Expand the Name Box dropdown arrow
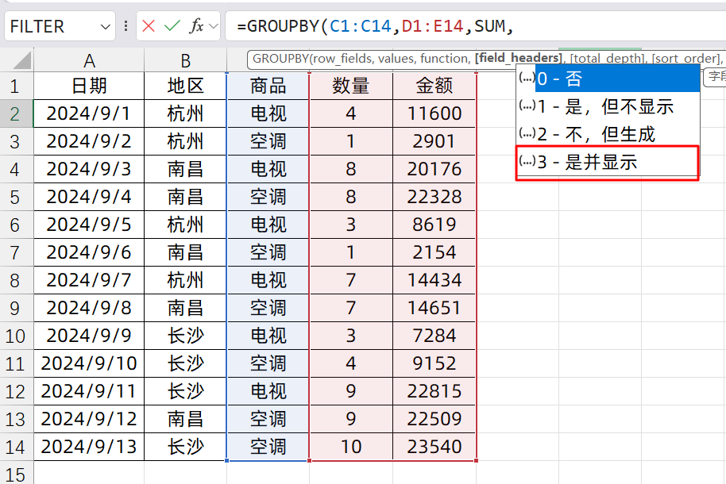Image resolution: width=726 pixels, height=484 pixels. click(x=106, y=27)
